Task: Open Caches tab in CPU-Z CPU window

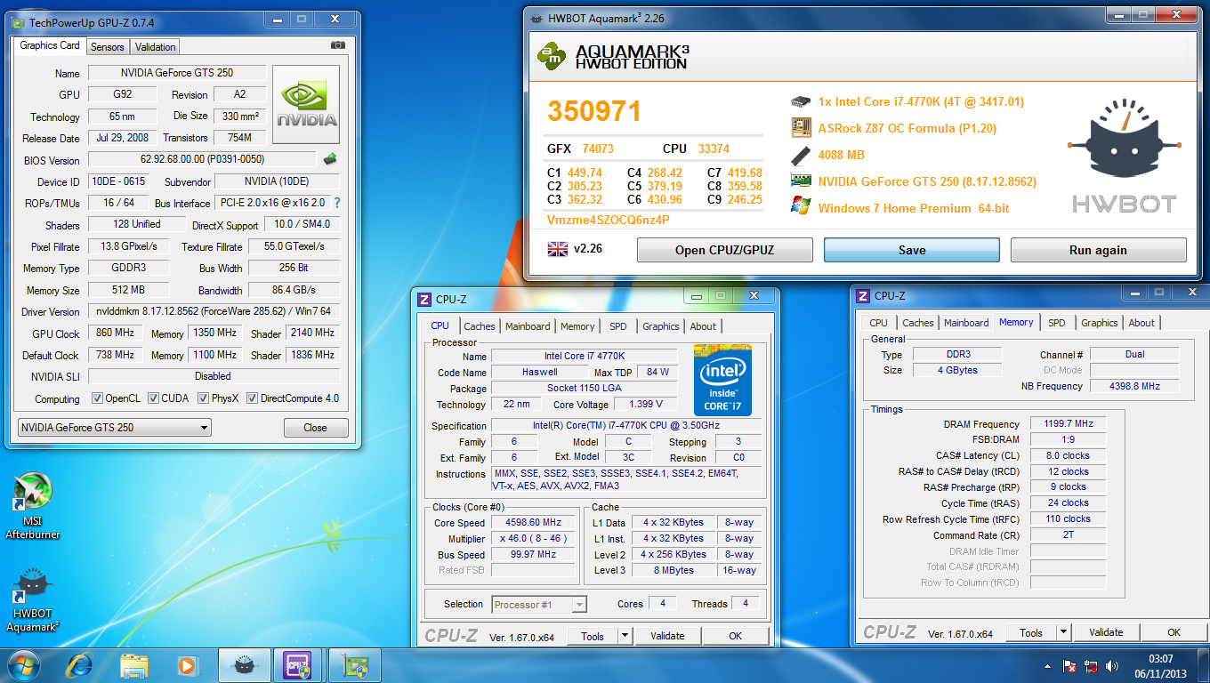Action: 480,326
